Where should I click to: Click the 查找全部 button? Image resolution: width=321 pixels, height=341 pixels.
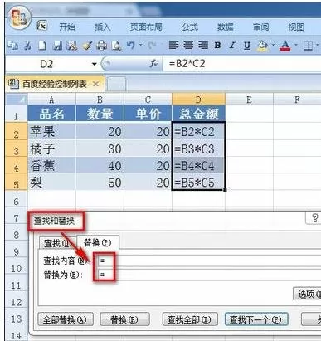click(x=190, y=319)
